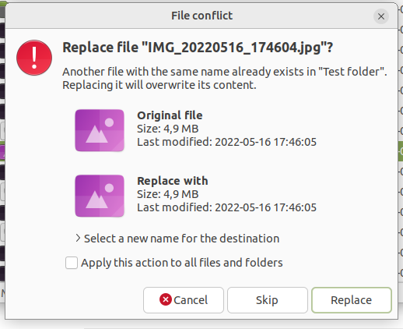The width and height of the screenshot is (403, 329).
Task: Click the Original file Size 4,9 MB text
Action: tap(168, 129)
